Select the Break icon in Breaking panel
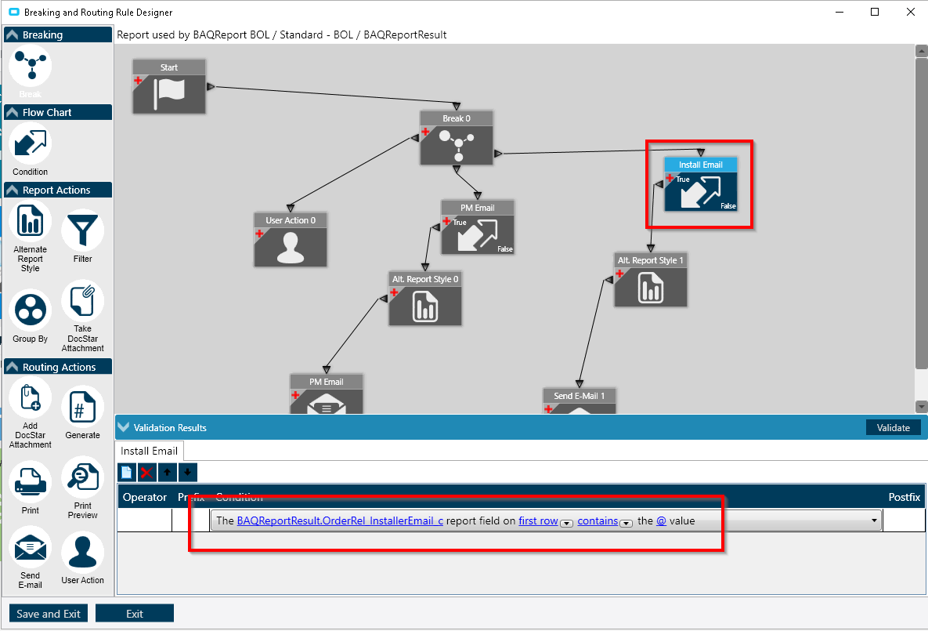 tap(31, 66)
